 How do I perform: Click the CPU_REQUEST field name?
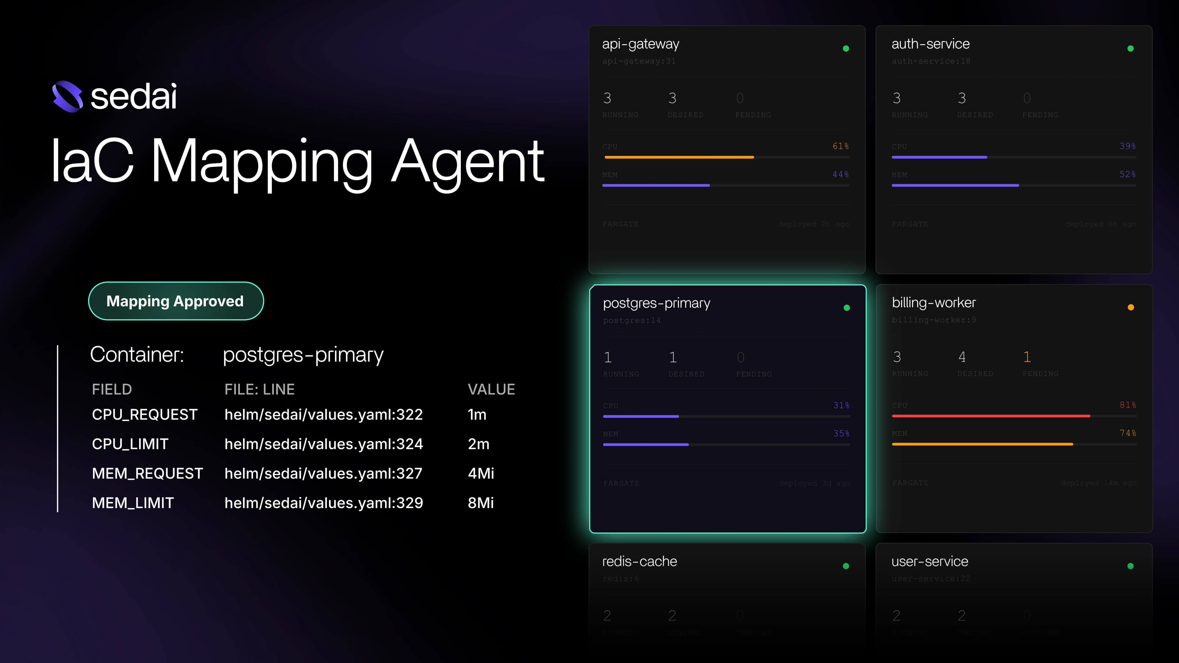click(145, 415)
